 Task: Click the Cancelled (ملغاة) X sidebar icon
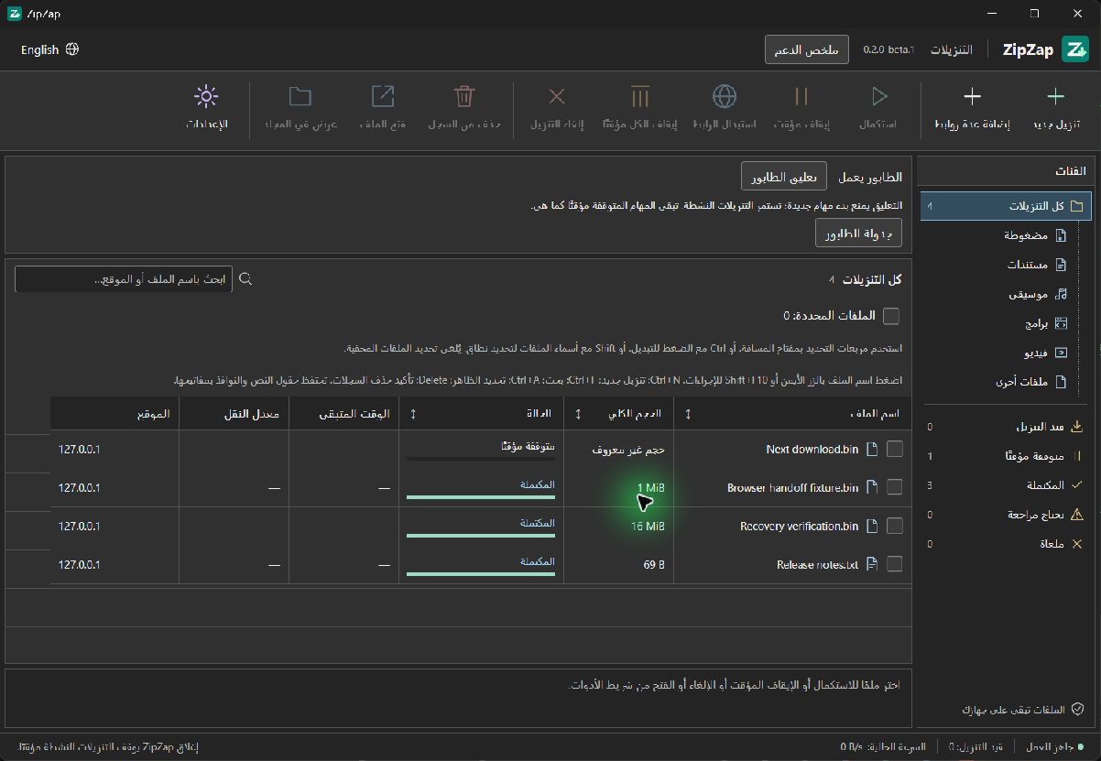[1077, 544]
